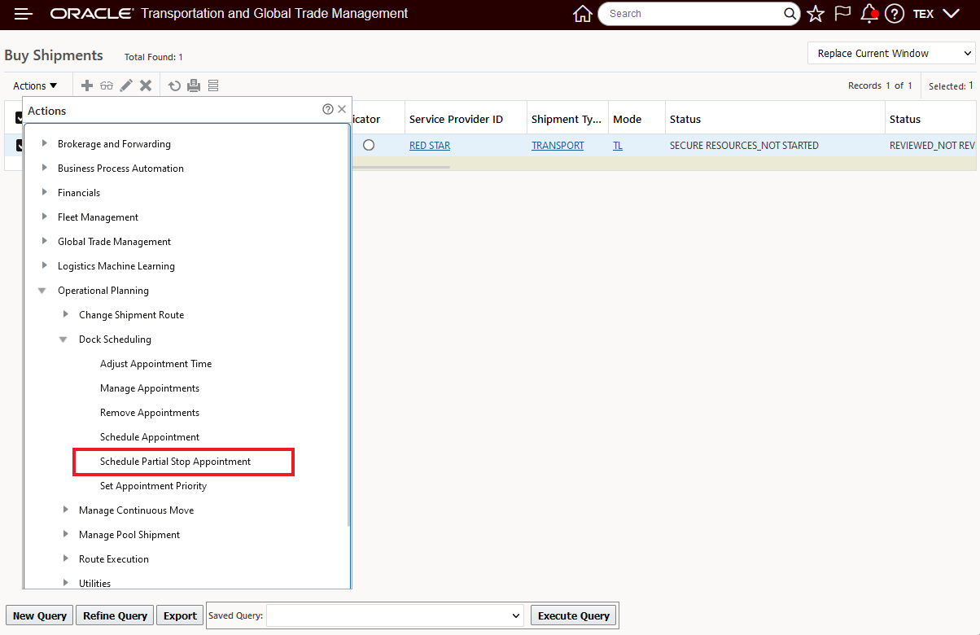Open help for the Actions panel

point(328,109)
